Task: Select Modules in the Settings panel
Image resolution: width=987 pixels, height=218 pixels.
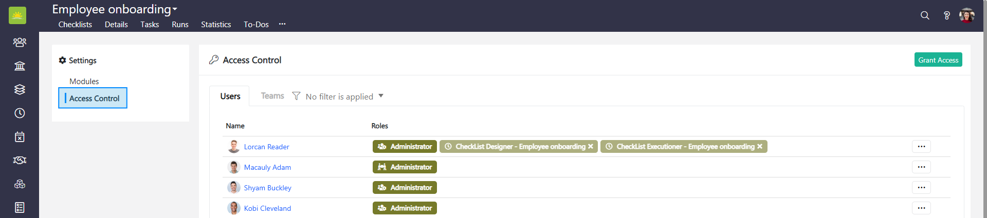Action: pyautogui.click(x=84, y=82)
